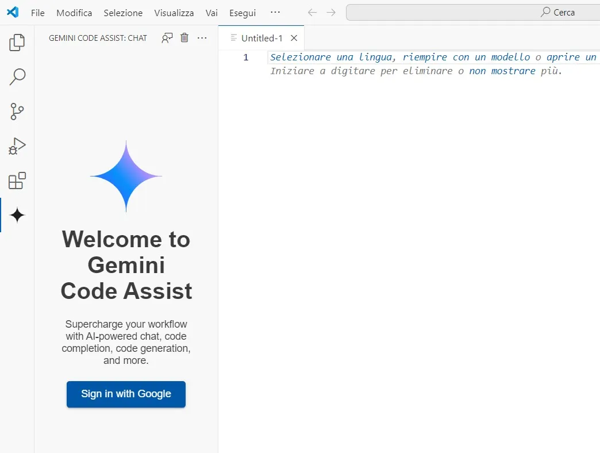Open the Source Control panel icon
600x453 pixels.
click(x=17, y=111)
